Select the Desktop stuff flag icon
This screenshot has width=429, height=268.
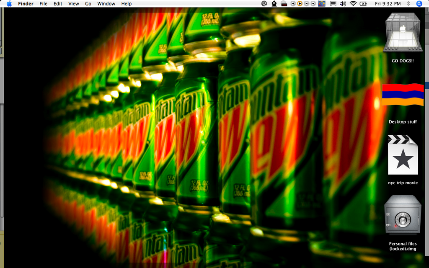click(403, 94)
